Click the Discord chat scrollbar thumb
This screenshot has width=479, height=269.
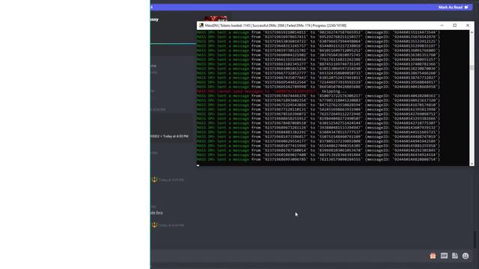(475, 240)
